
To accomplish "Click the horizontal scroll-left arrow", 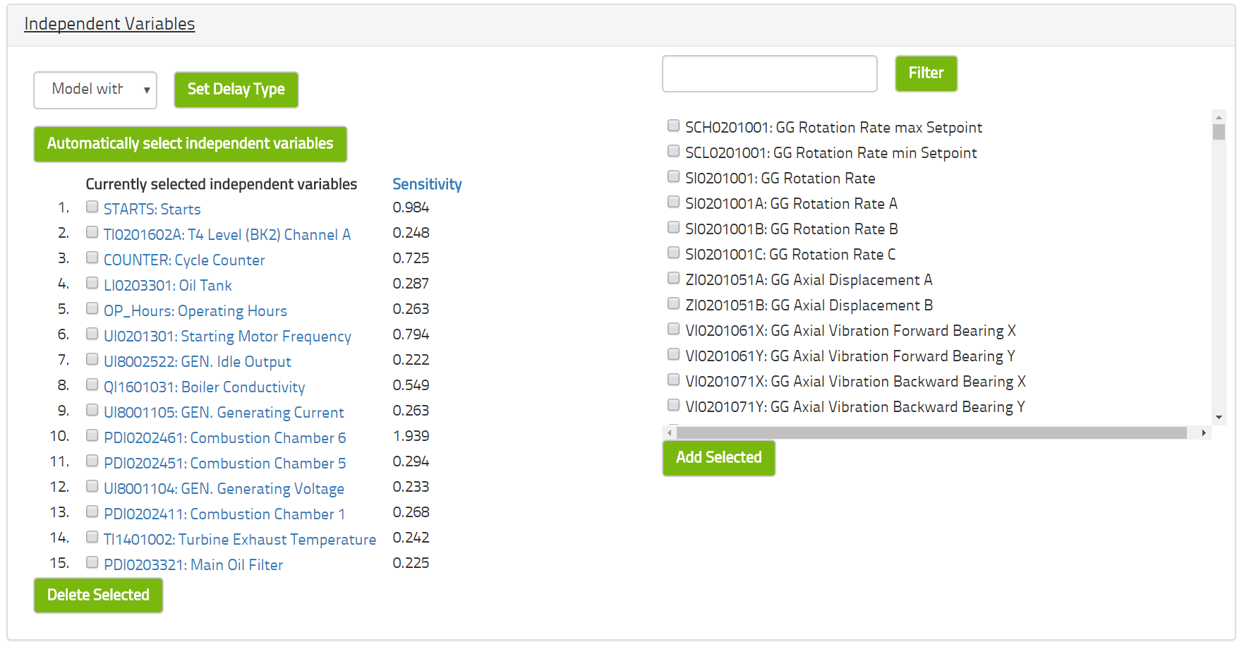I will 670,433.
